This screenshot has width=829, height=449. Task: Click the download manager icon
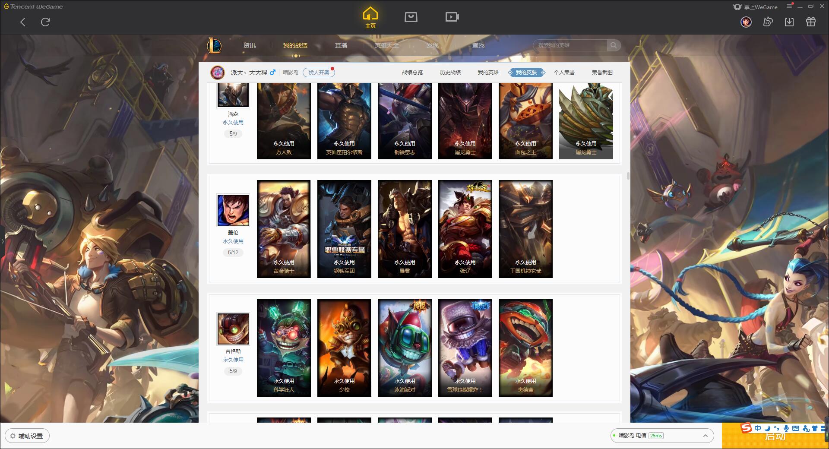pos(789,22)
